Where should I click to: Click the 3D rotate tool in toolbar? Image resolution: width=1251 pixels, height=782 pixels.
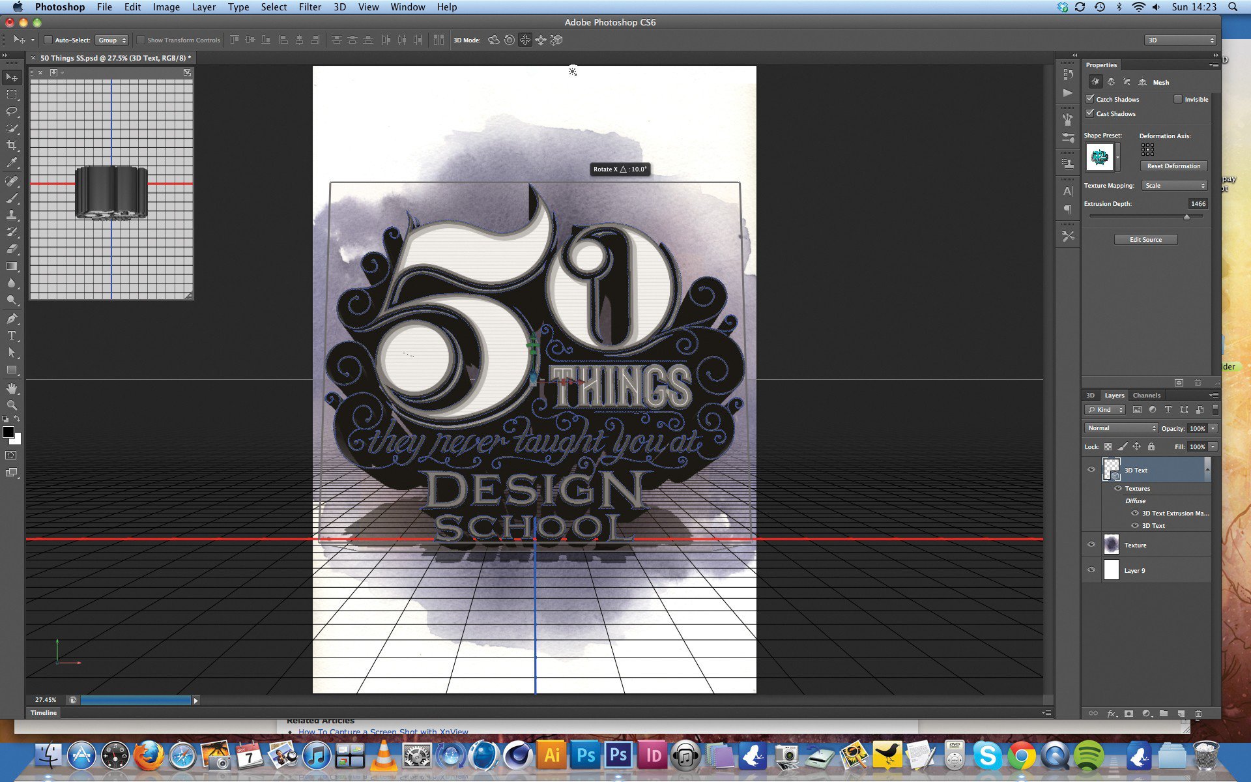point(493,40)
